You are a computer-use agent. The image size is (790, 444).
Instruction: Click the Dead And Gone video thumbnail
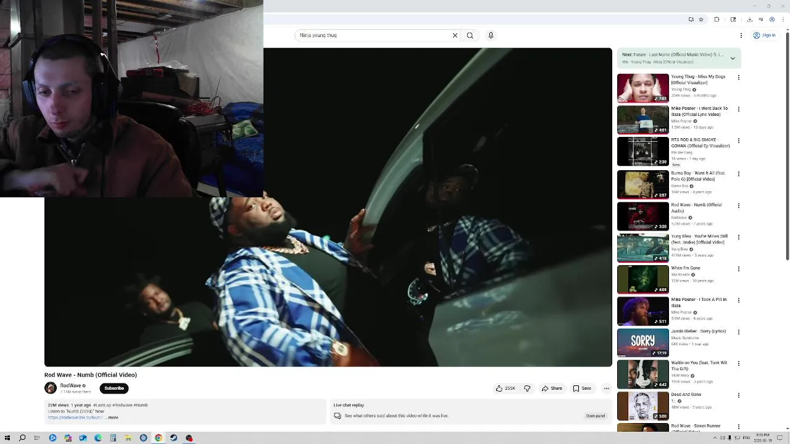point(643,406)
